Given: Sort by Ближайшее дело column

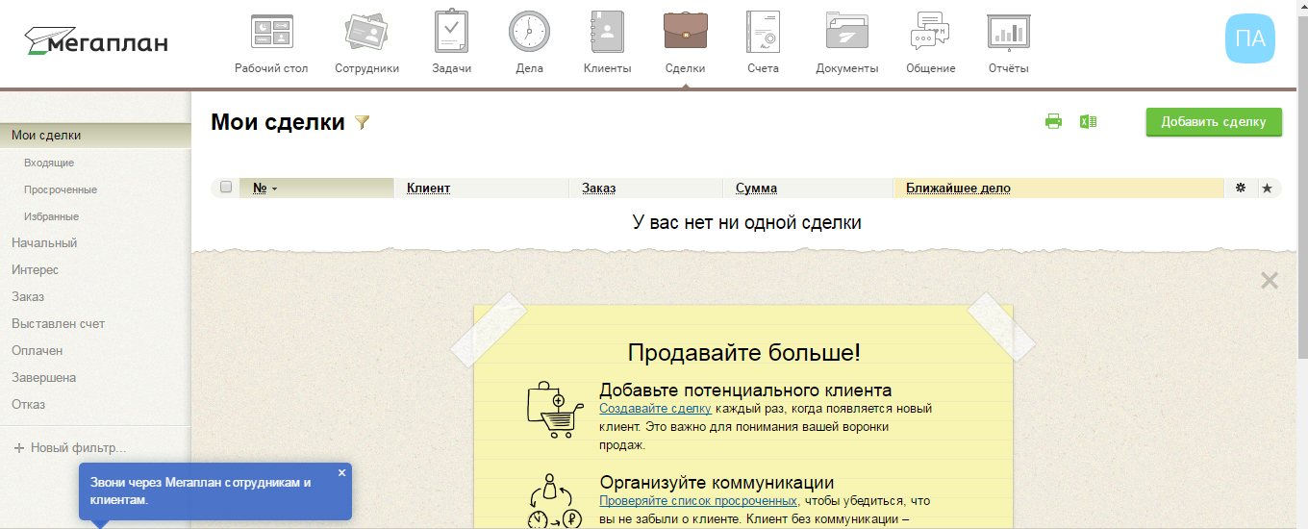Looking at the screenshot, I should click(958, 189).
